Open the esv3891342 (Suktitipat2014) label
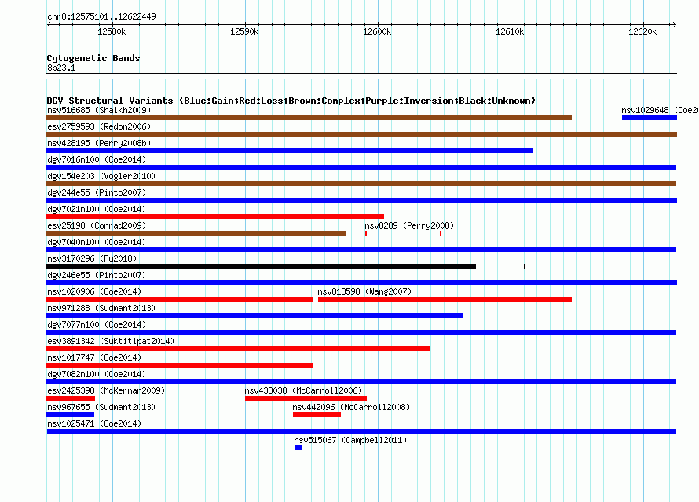 [x=111, y=341]
